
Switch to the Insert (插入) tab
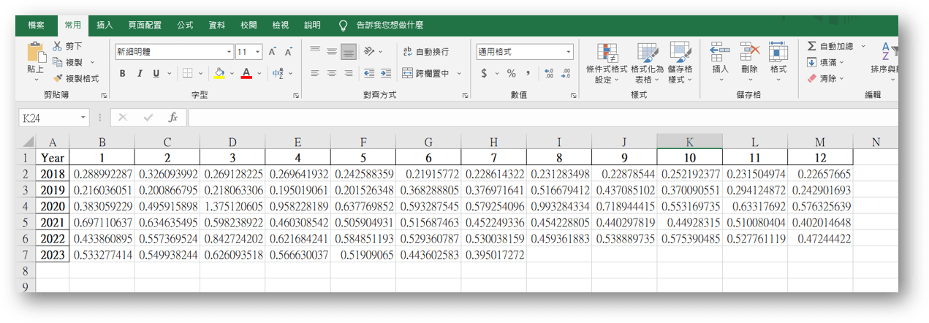(x=105, y=25)
